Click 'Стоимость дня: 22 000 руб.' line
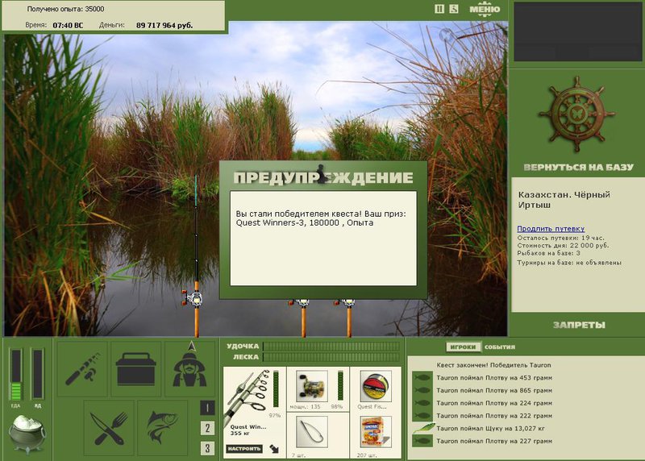Viewport: 645px width, 461px height. click(x=563, y=245)
